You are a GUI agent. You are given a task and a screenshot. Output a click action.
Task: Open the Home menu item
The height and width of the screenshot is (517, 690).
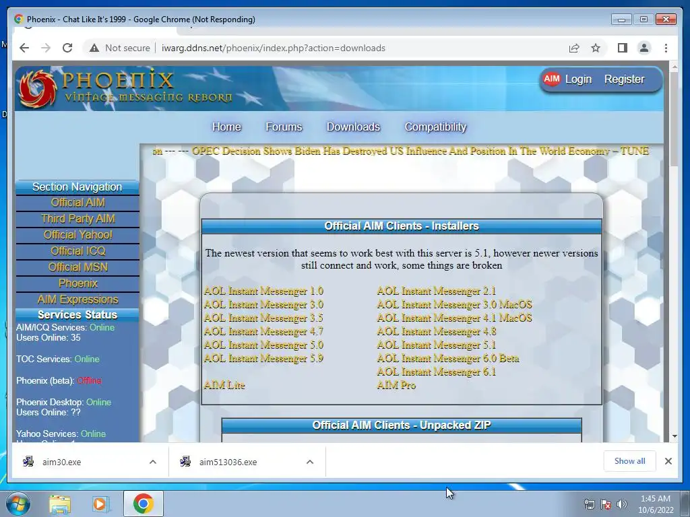pyautogui.click(x=226, y=127)
